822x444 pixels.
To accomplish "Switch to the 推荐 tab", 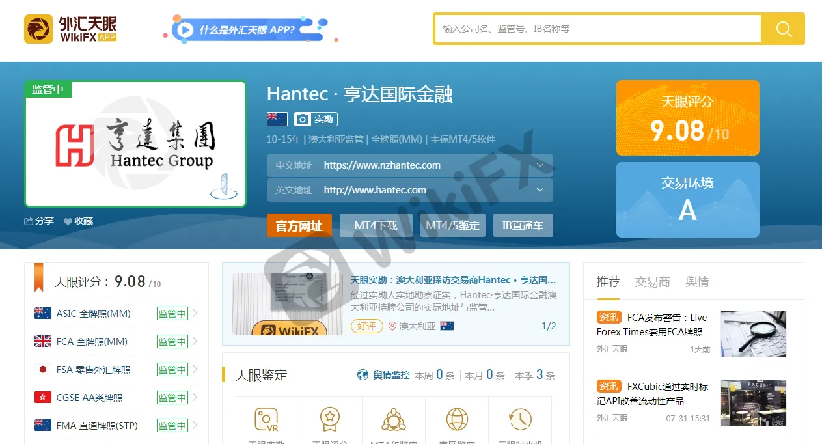I will tap(608, 282).
